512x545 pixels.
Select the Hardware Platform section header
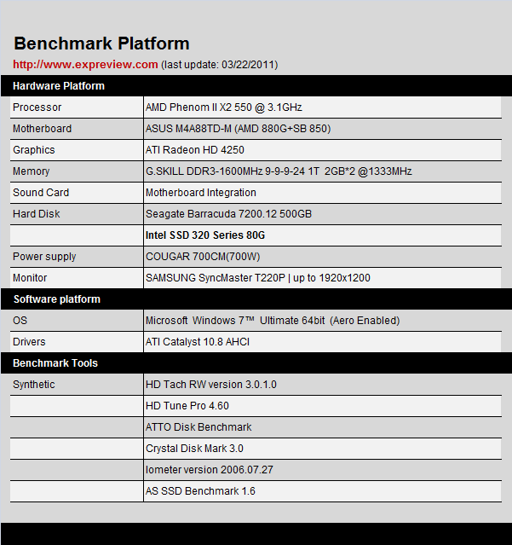pyautogui.click(x=59, y=86)
